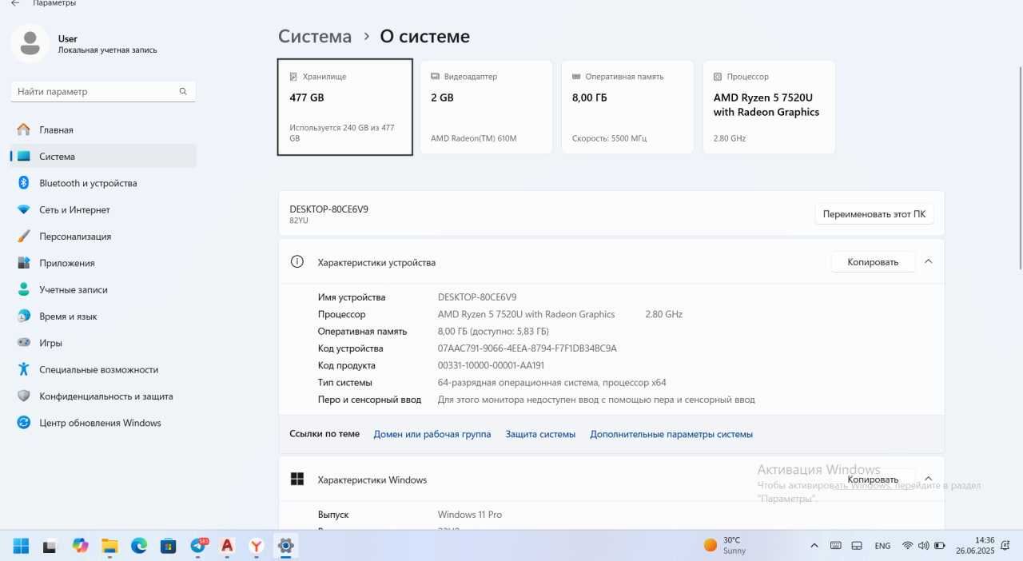
Task: Open Центр обновления Windows
Action: (103, 423)
